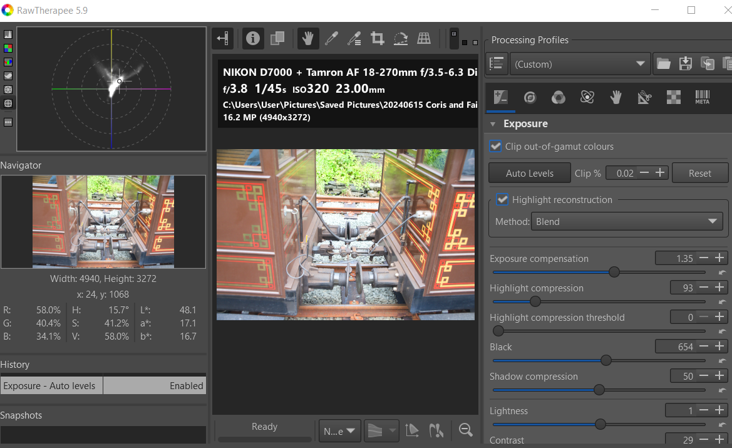Zoom out the preview with magnifier icon
Viewport: 732px width, 448px height.
pyautogui.click(x=465, y=430)
